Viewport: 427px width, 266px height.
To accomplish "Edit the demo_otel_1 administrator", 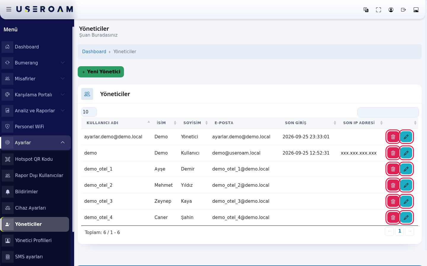I will 406,169.
